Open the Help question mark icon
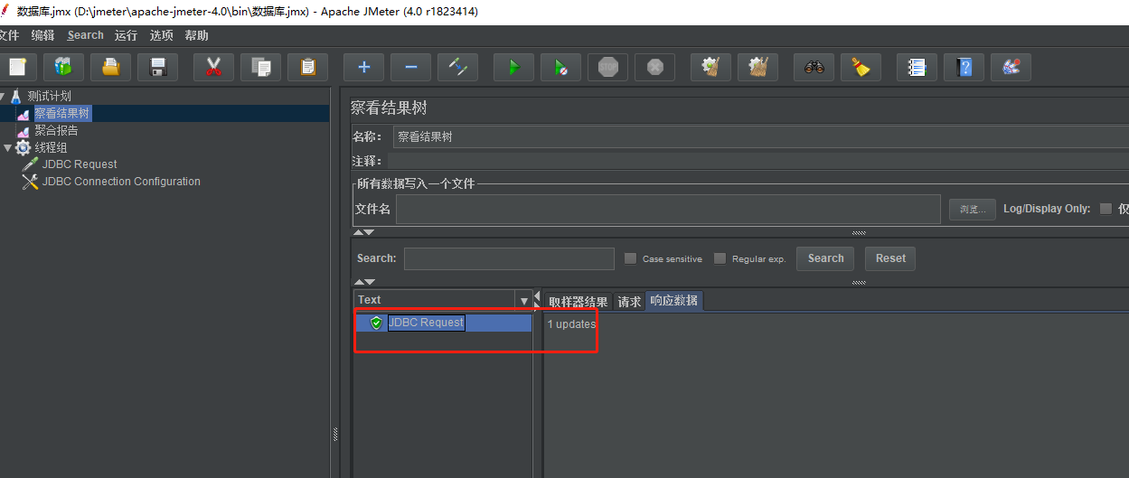 click(x=964, y=67)
